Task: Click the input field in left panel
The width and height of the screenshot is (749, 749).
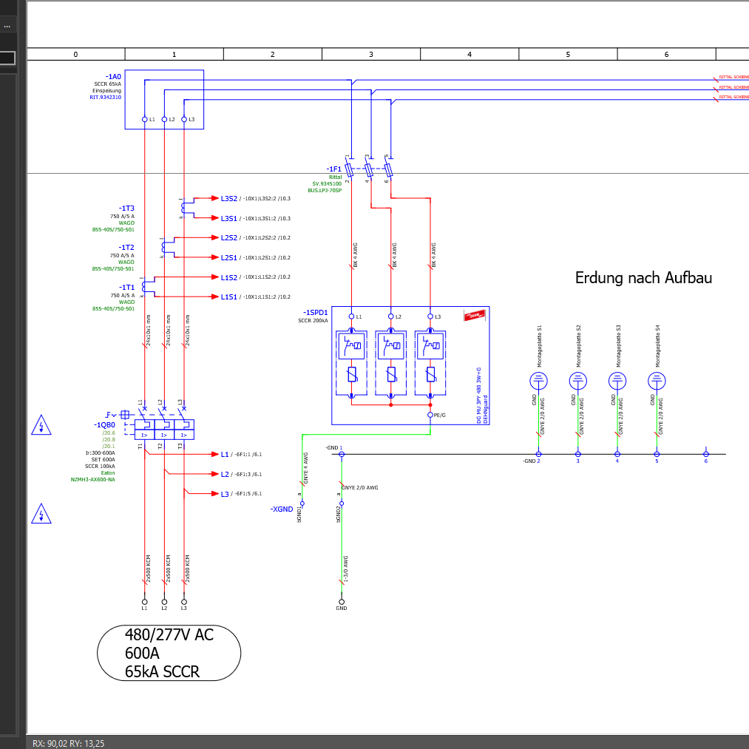Action: (7, 58)
